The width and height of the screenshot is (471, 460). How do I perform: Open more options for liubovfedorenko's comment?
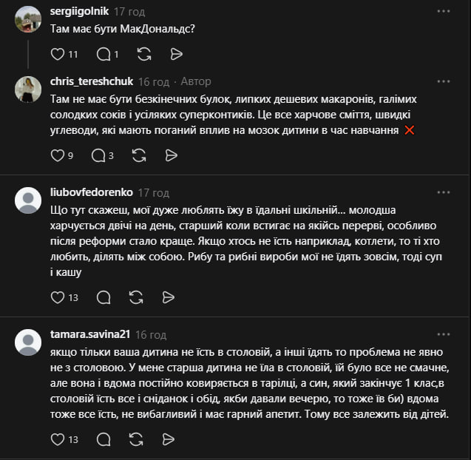click(x=444, y=192)
